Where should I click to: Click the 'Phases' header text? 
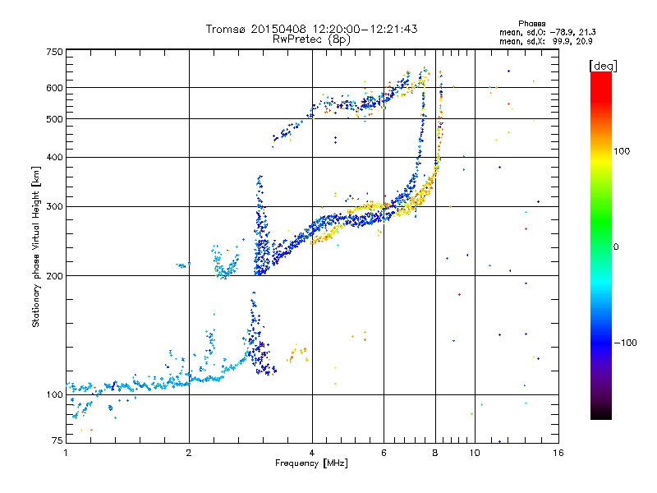coord(531,24)
